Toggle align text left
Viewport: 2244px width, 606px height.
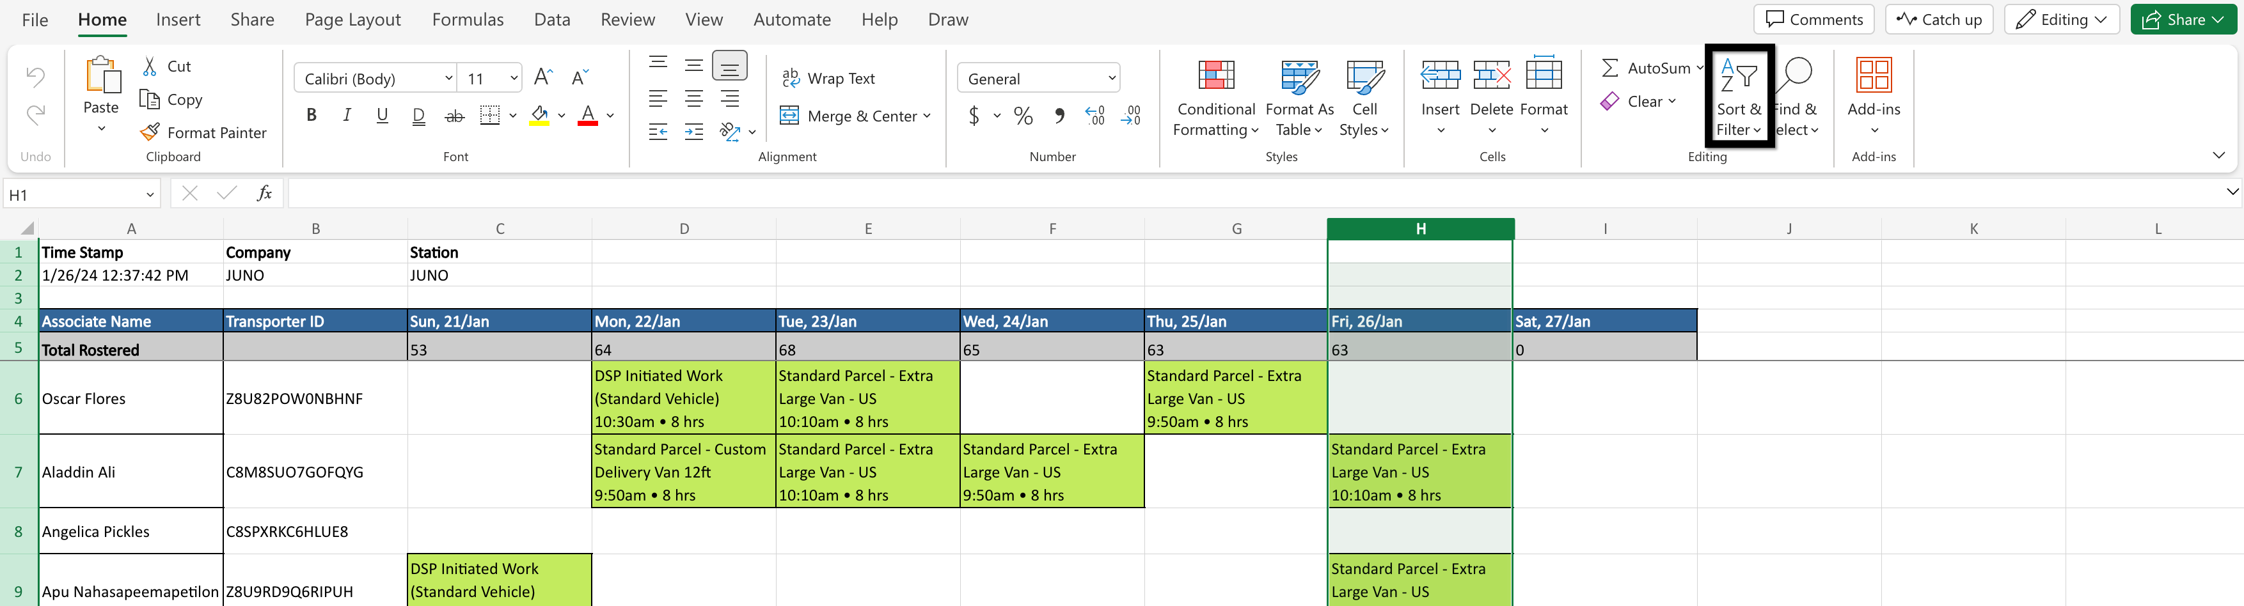point(658,99)
